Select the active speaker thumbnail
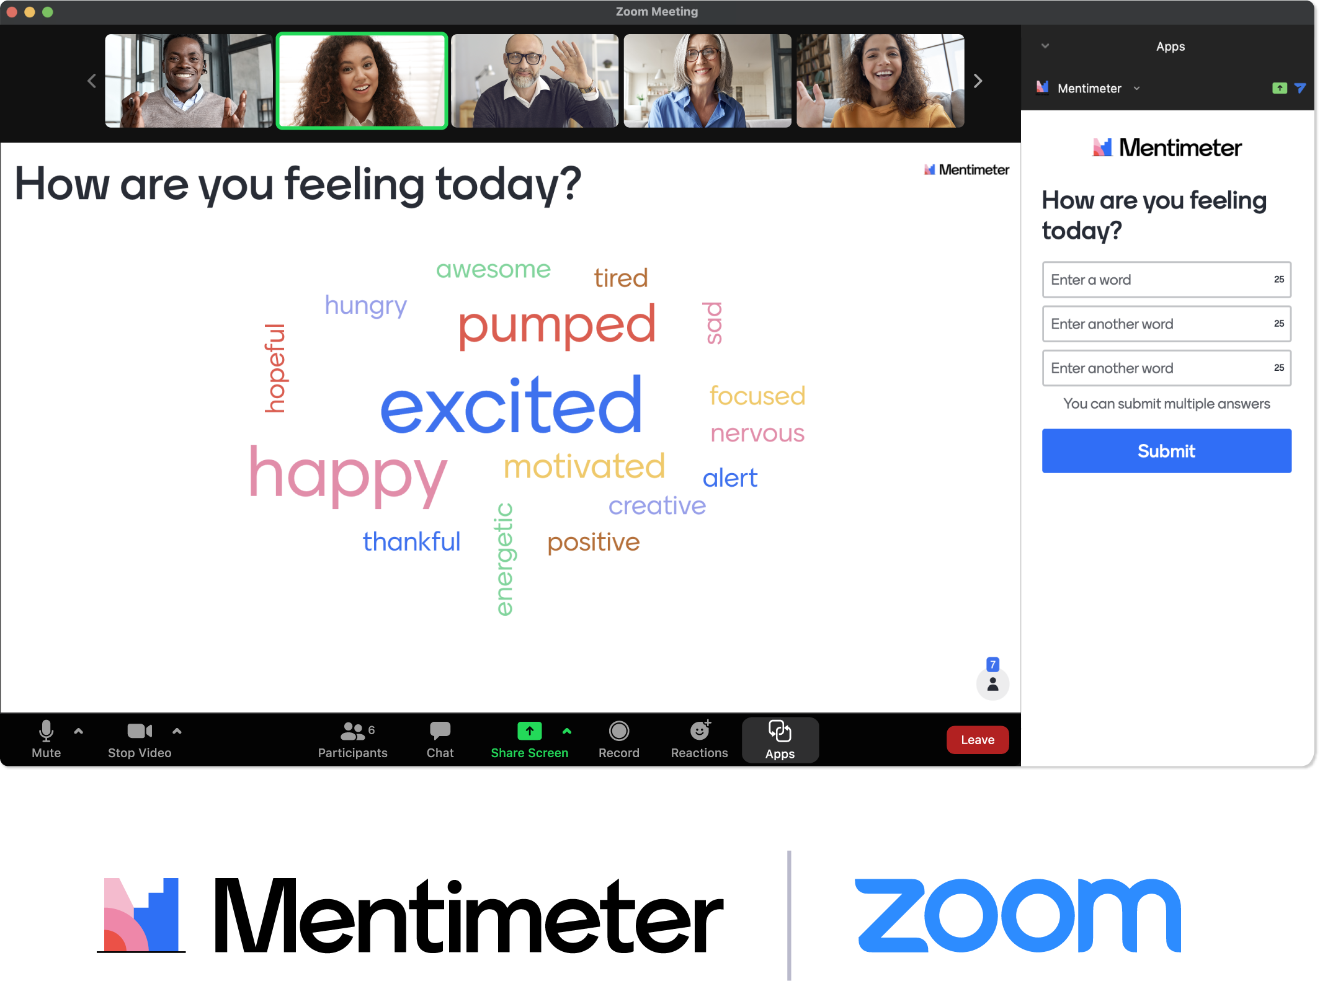 [362, 79]
